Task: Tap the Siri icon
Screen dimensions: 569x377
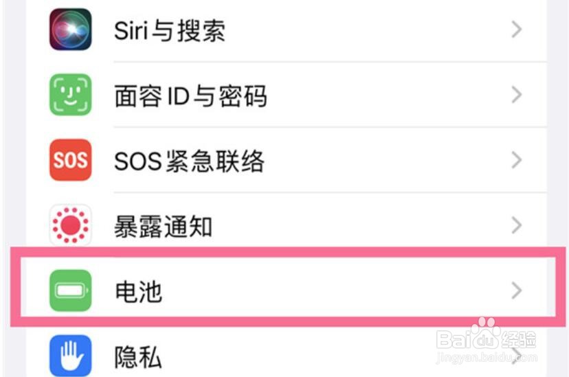Action: tap(71, 30)
